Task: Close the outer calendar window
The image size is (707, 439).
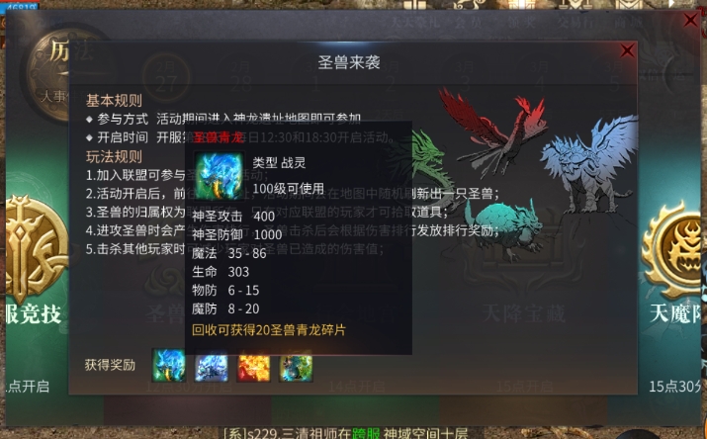Action: 691,20
